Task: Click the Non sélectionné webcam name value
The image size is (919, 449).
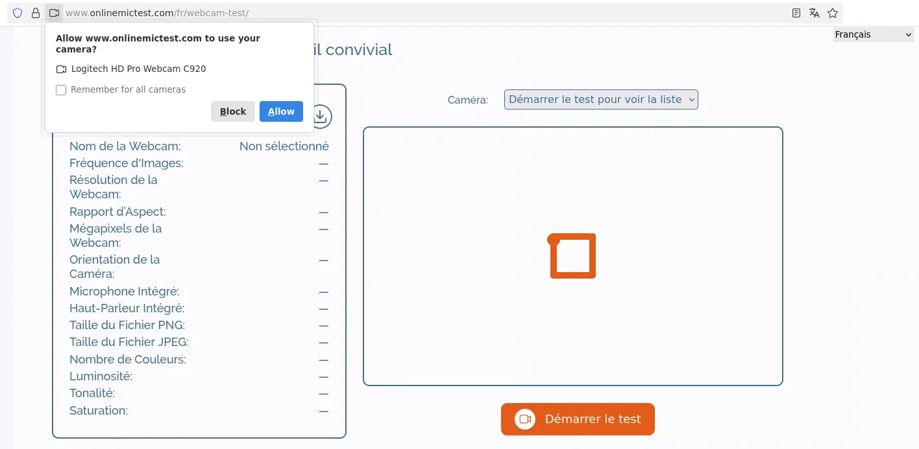Action: (284, 146)
